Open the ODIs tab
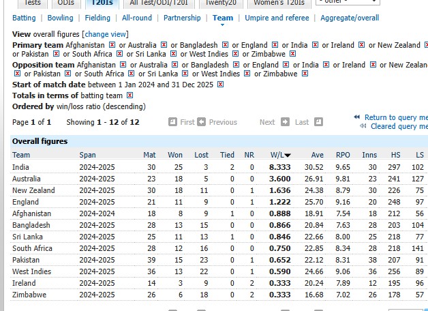Screen dimensions: 428x311 click(66, 3)
